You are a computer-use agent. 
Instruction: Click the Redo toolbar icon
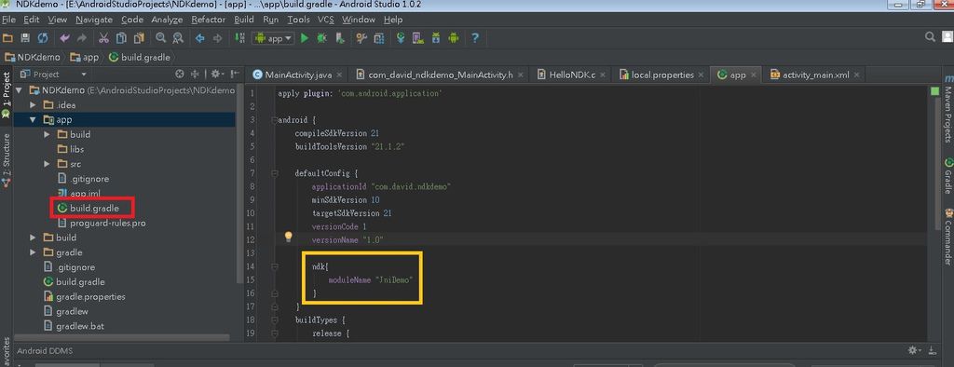coord(82,38)
